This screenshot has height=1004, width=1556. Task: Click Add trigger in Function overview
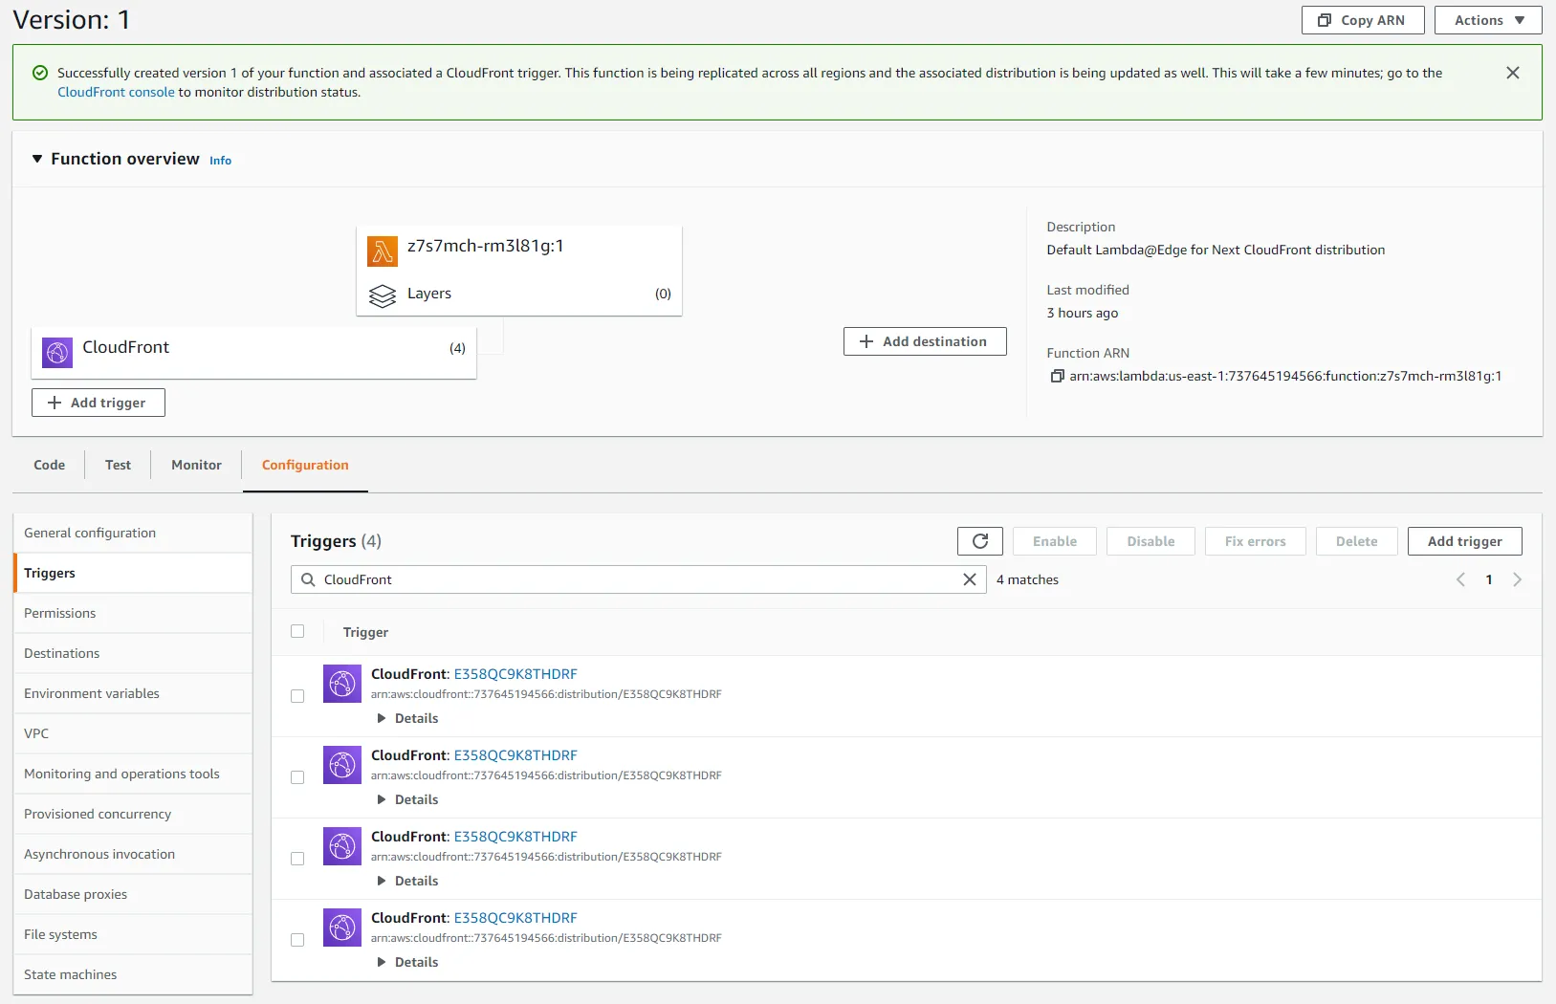(99, 403)
